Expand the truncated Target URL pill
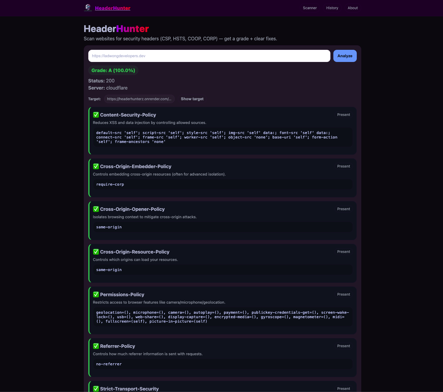 (x=139, y=99)
